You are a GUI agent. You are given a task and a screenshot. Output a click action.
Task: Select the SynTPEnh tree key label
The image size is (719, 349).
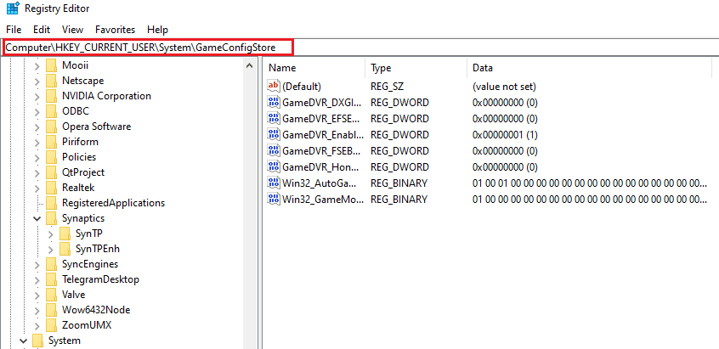98,249
